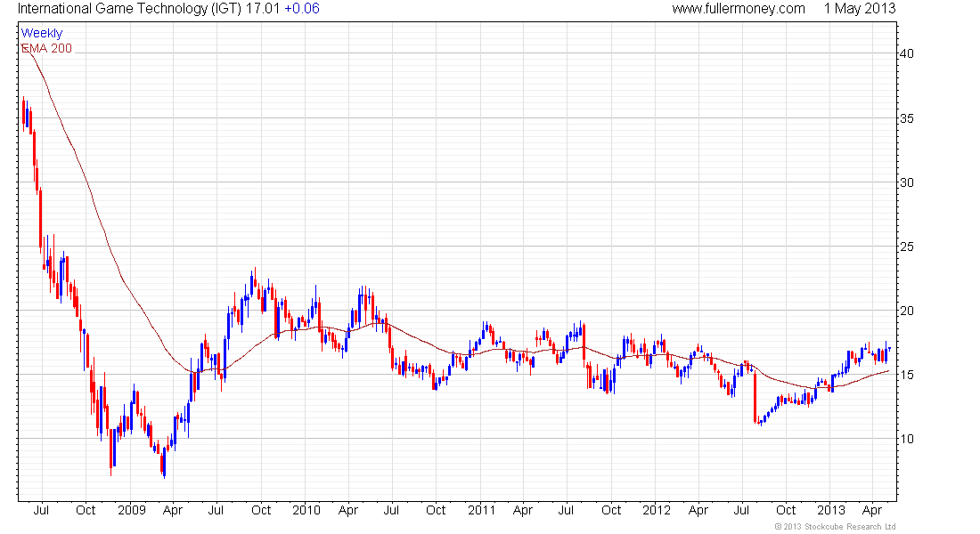Click the 35 price axis label
The width and height of the screenshot is (980, 534).
coord(906,118)
